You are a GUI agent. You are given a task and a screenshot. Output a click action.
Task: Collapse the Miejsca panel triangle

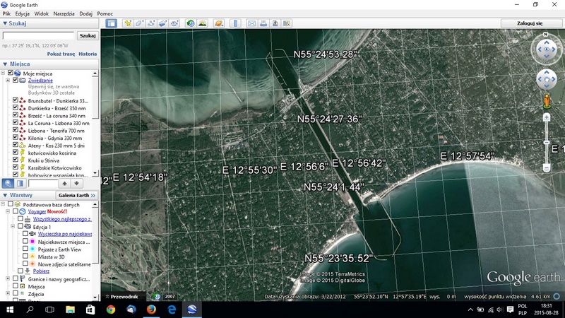coord(5,64)
